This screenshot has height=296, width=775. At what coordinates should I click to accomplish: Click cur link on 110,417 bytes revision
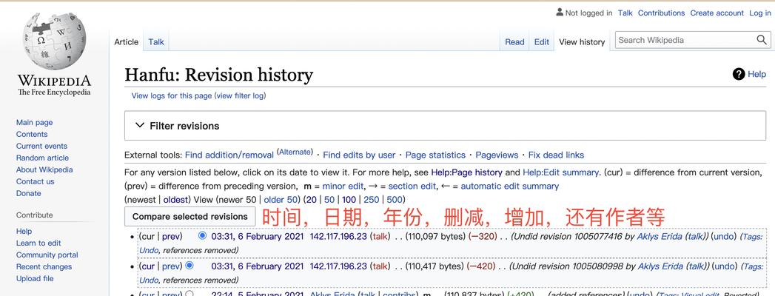click(147, 266)
